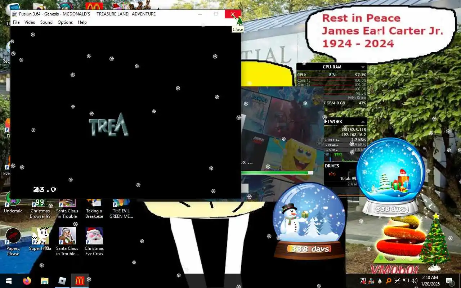Collapse the CPU-RAM gadget panel
Viewport: 461px width, 288px height.
click(363, 67)
